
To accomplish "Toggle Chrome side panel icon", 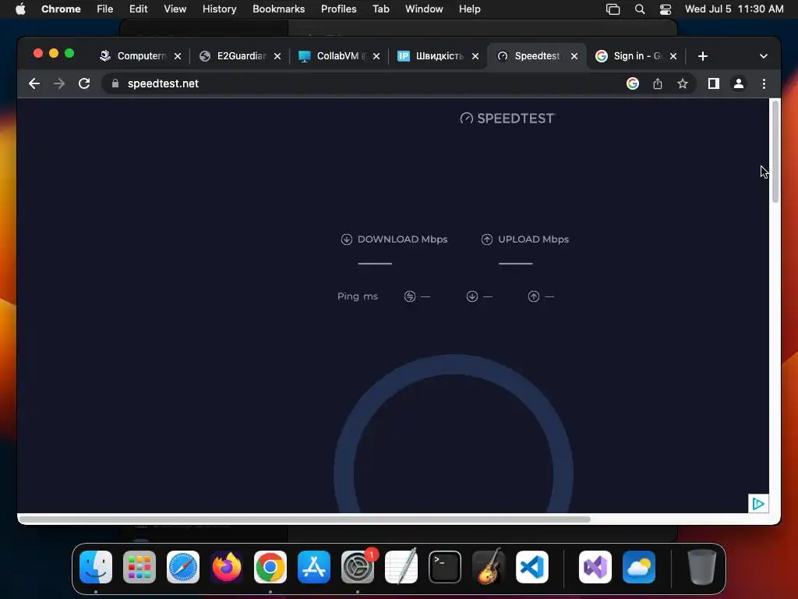I will point(714,83).
